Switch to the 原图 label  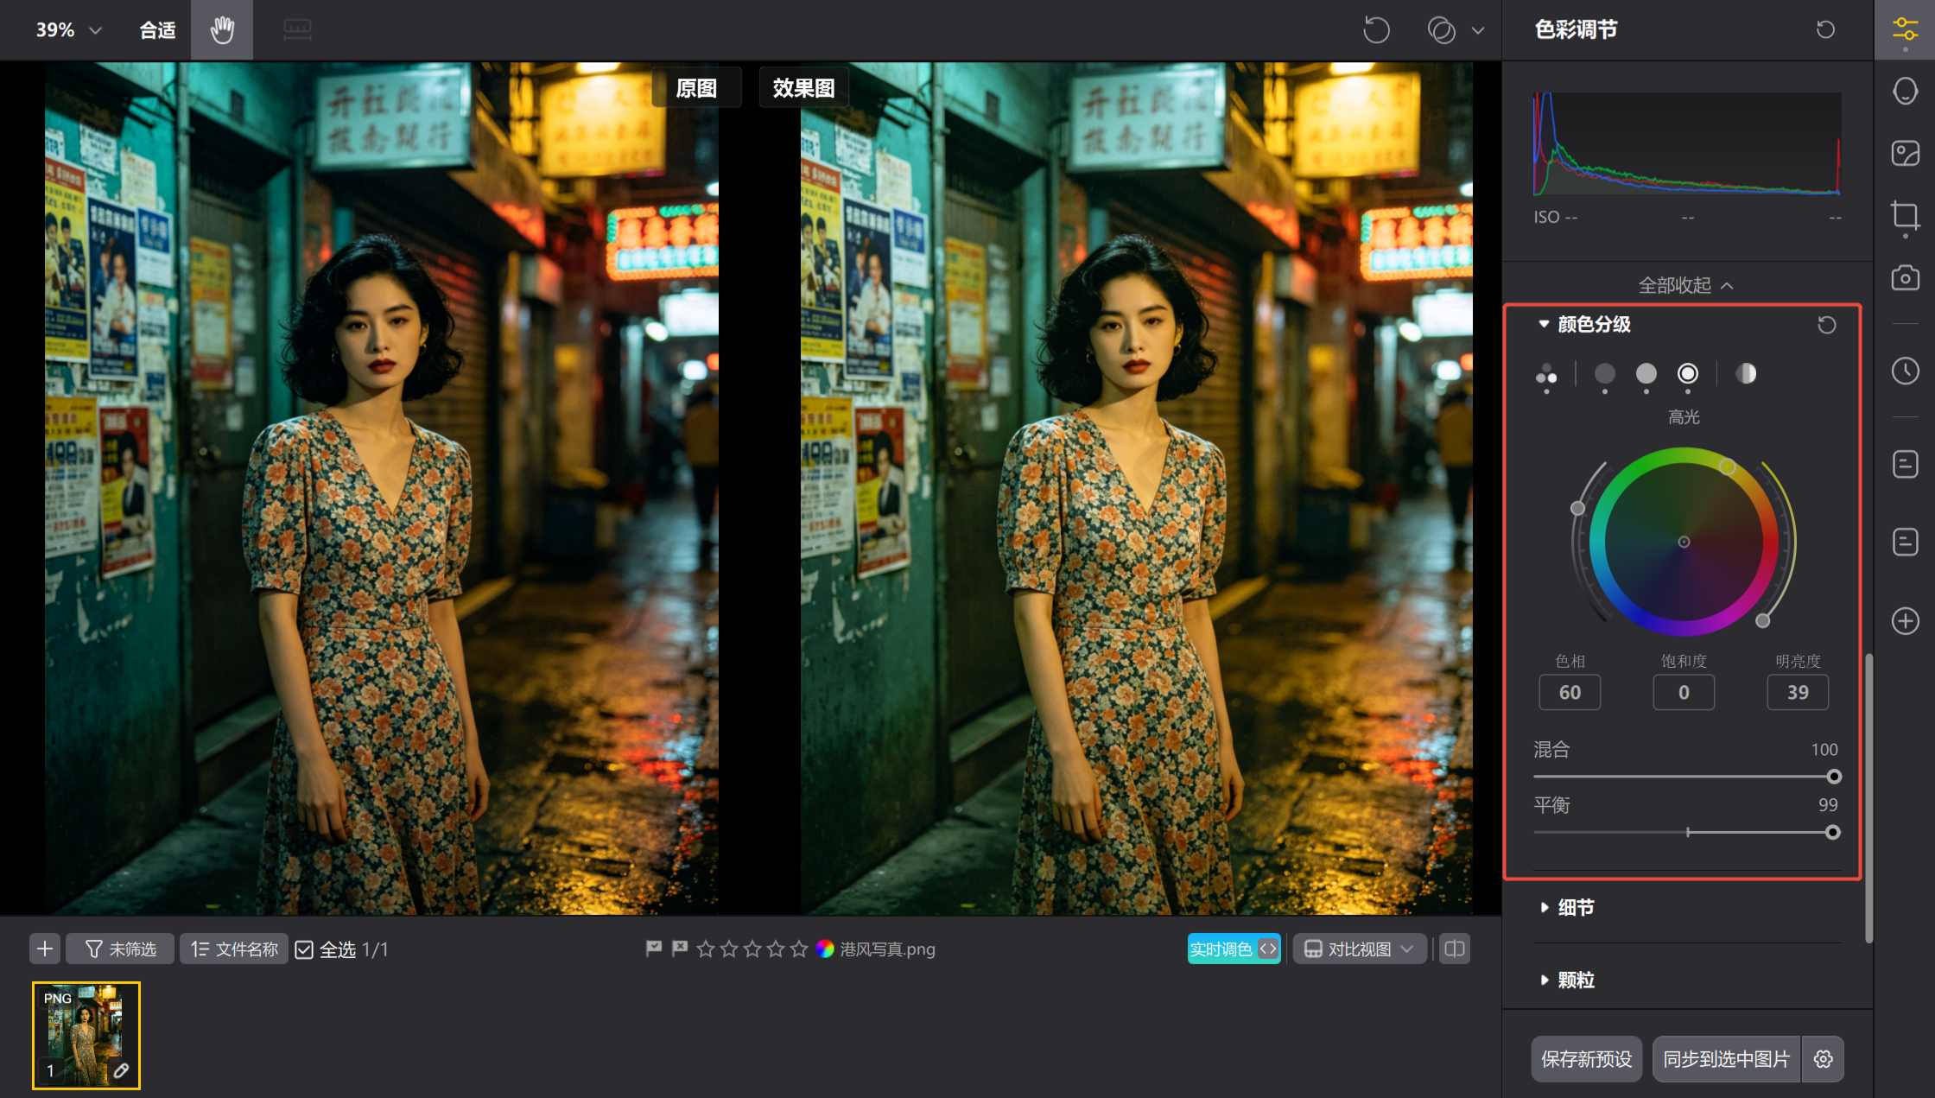pyautogui.click(x=696, y=88)
